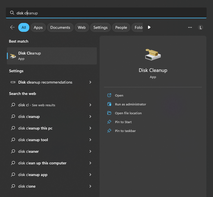This screenshot has height=197, width=213.
Task: Click search icon beside 'disk cleanup app'
Action: [x=13, y=174]
